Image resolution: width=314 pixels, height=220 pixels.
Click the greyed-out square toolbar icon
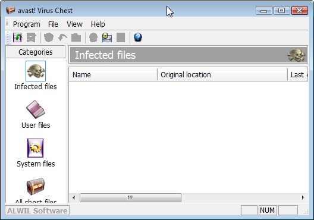click(x=121, y=37)
